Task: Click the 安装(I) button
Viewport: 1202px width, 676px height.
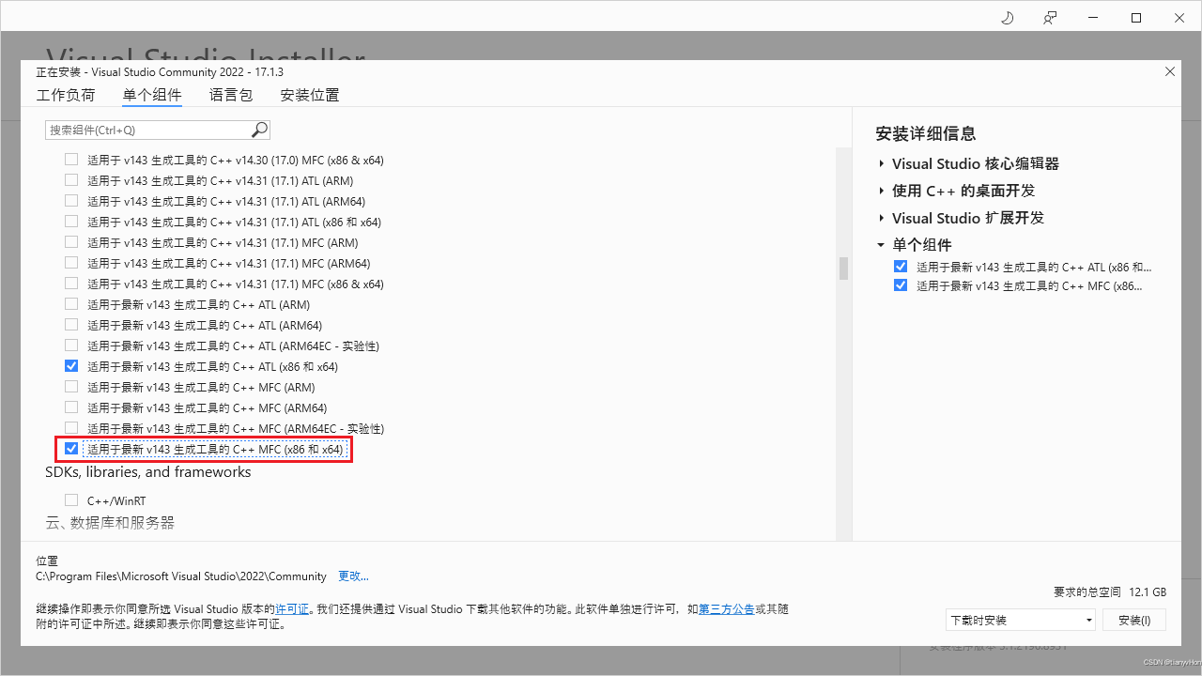Action: point(1133,620)
